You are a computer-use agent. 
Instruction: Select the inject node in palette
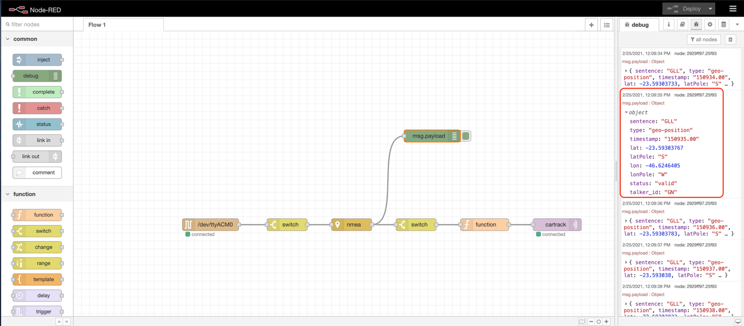[37, 60]
